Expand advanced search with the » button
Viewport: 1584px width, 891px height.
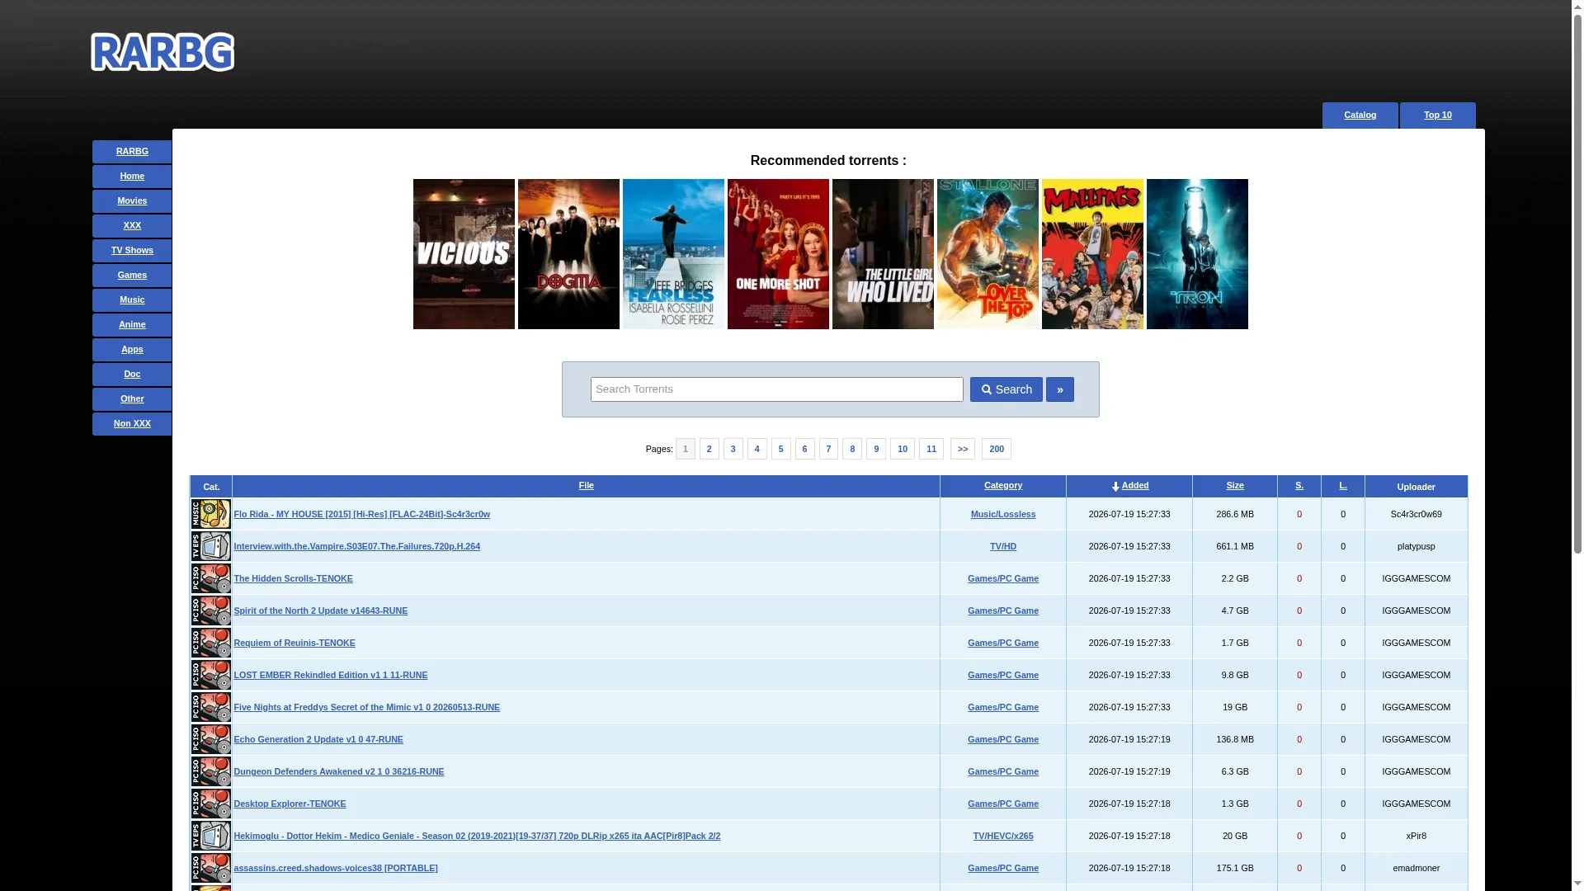point(1060,389)
